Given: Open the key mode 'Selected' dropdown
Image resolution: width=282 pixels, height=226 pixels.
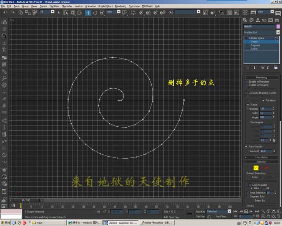Looking at the screenshot, I should (229, 211).
